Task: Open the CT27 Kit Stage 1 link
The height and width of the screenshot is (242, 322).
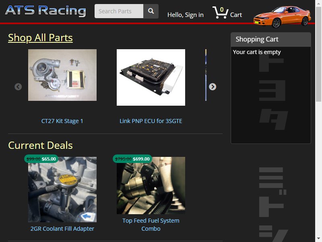Action: pyautogui.click(x=62, y=121)
